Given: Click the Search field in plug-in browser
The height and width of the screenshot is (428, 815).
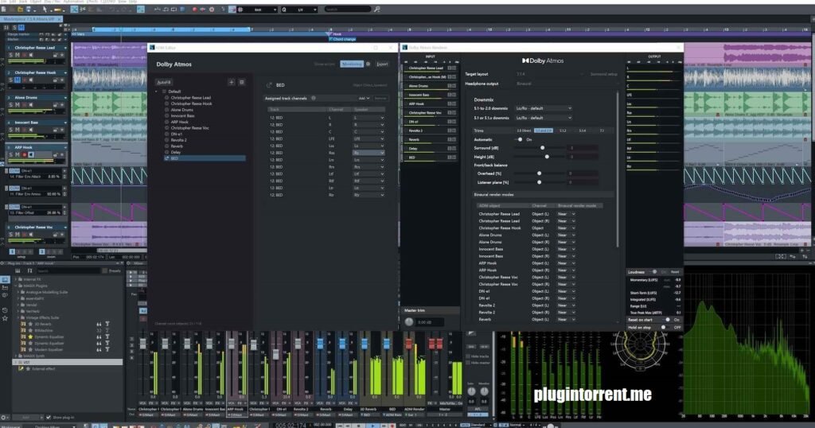Looking at the screenshot, I should 67,270.
